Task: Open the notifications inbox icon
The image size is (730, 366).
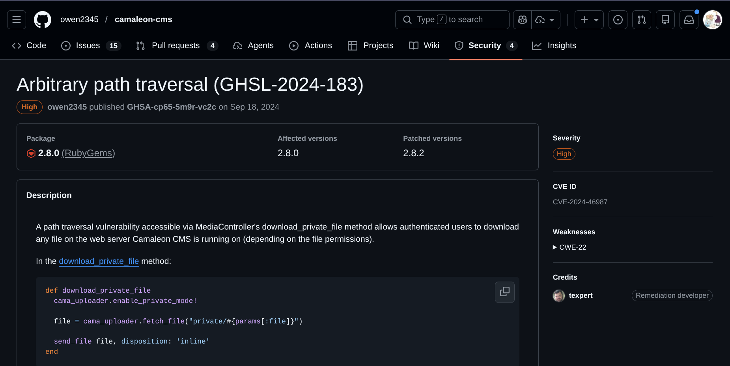Action: [x=689, y=20]
